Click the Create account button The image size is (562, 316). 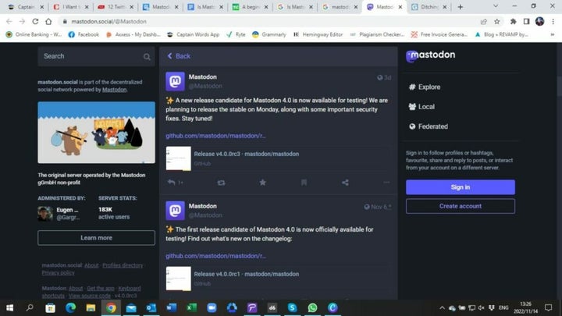[460, 206]
